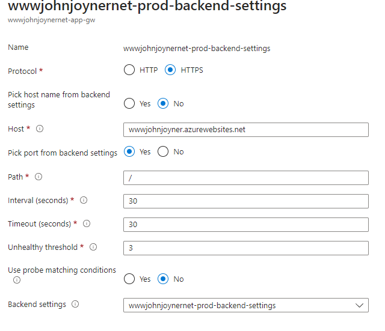This screenshot has height=331, width=385.
Task: Click the Backend settings info icon
Action: 75,305
